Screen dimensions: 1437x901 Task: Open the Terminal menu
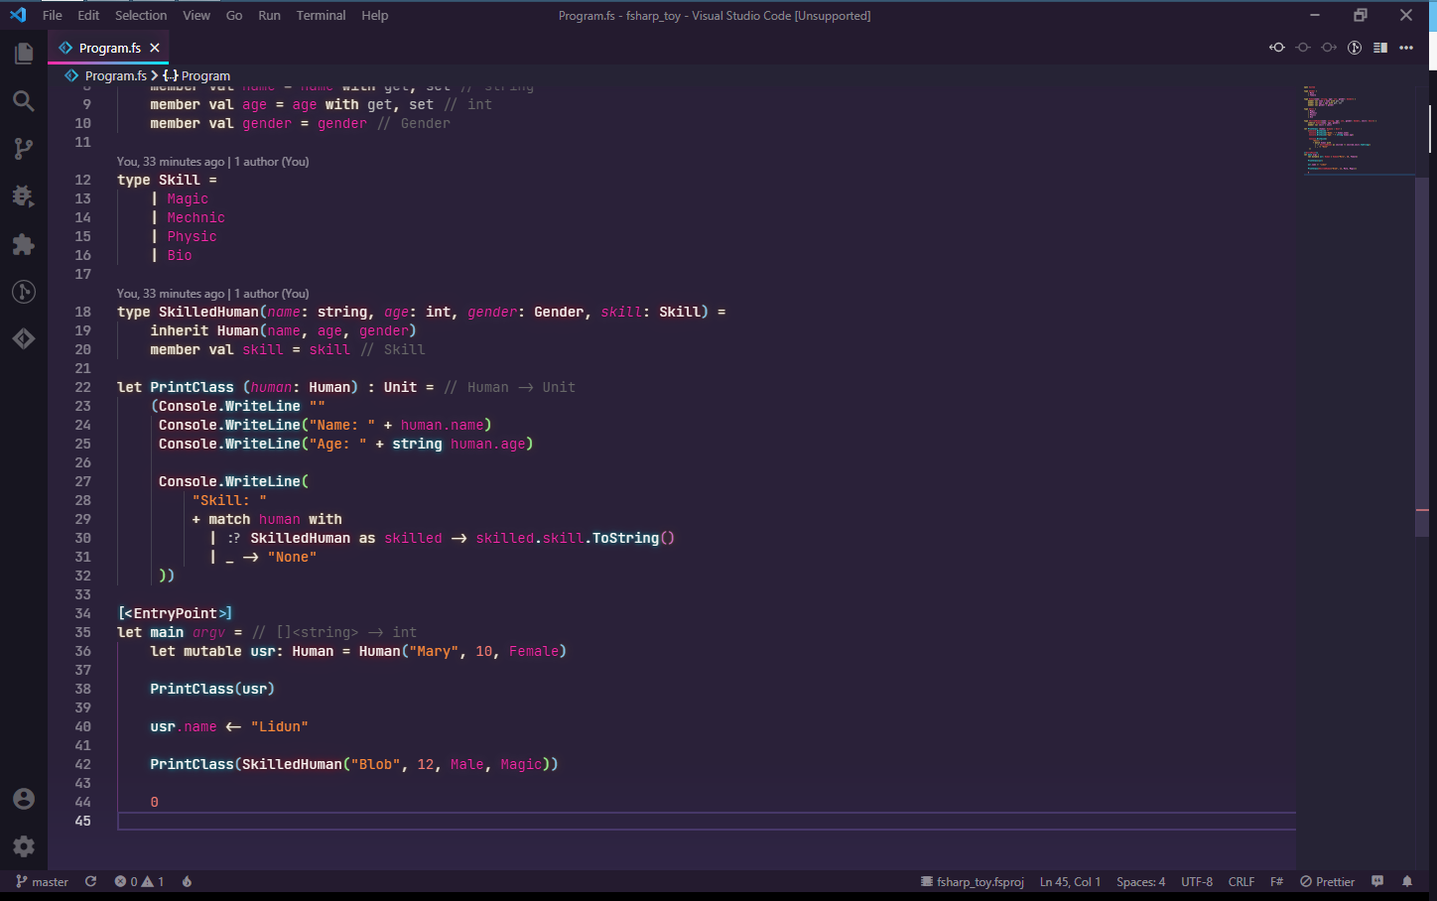[x=321, y=15]
